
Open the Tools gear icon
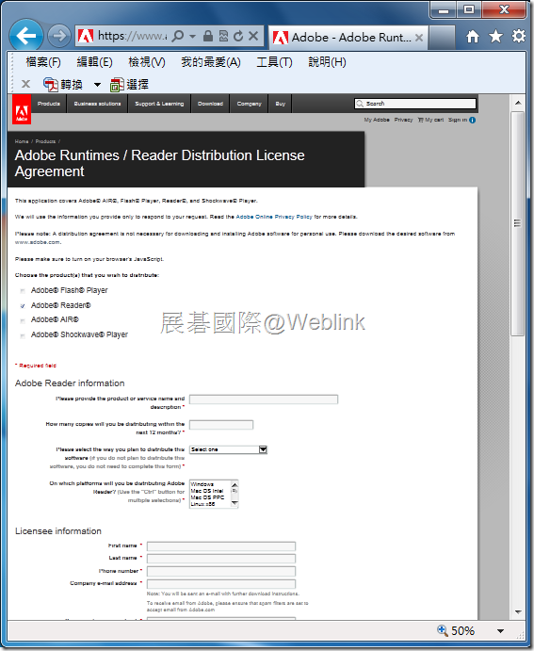click(x=519, y=36)
